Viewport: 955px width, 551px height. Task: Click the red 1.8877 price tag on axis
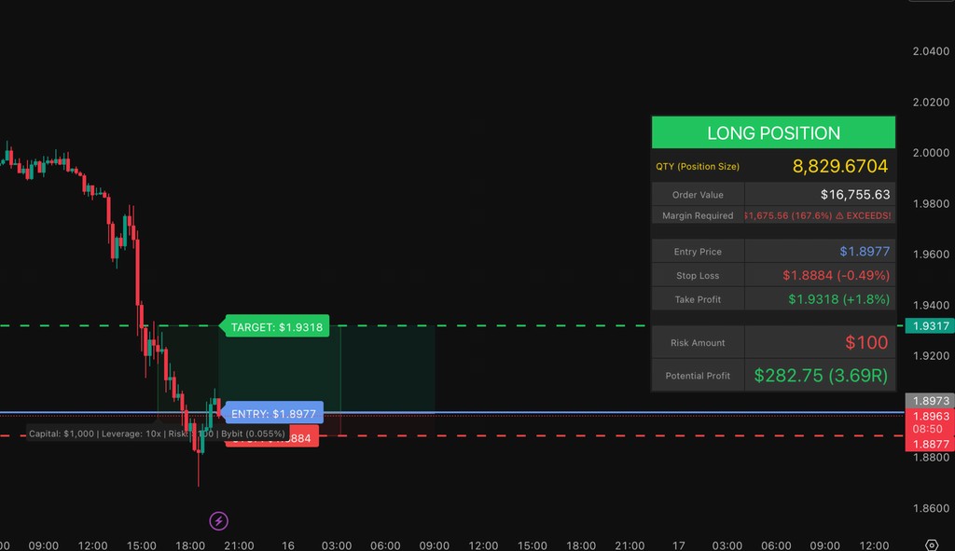tap(928, 445)
